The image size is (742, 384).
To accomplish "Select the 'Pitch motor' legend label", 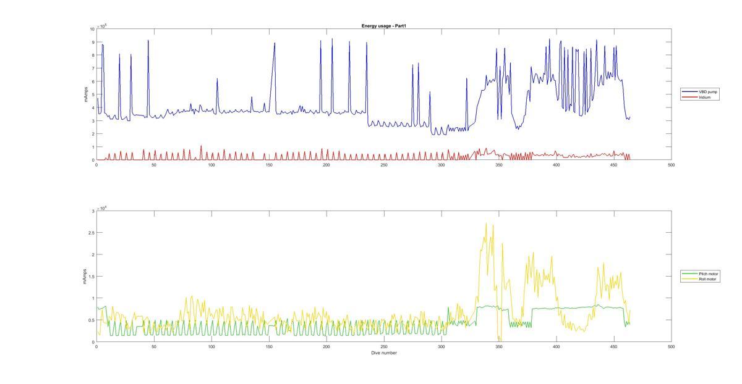I will pos(709,273).
